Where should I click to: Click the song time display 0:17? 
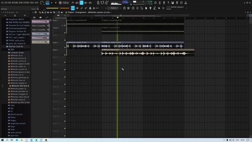[x=102, y=3]
